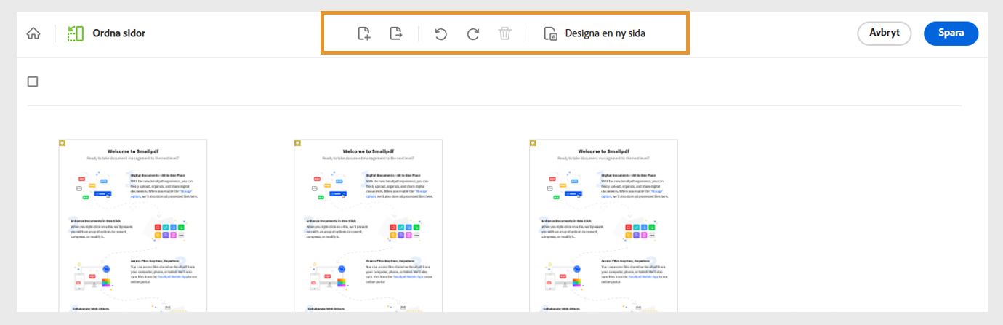
Task: Save changes with Spara
Action: [951, 33]
